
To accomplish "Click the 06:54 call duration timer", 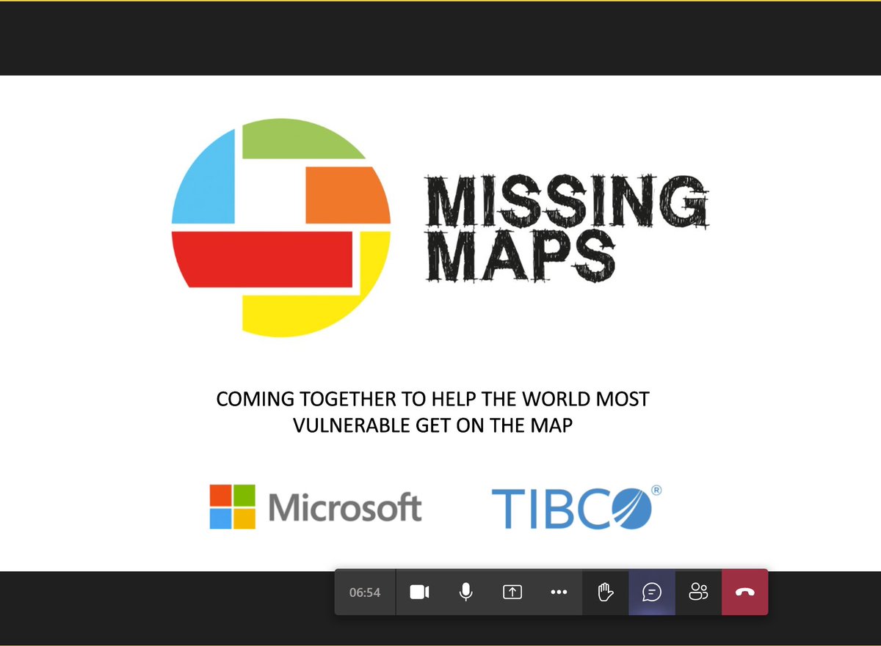I will (365, 592).
